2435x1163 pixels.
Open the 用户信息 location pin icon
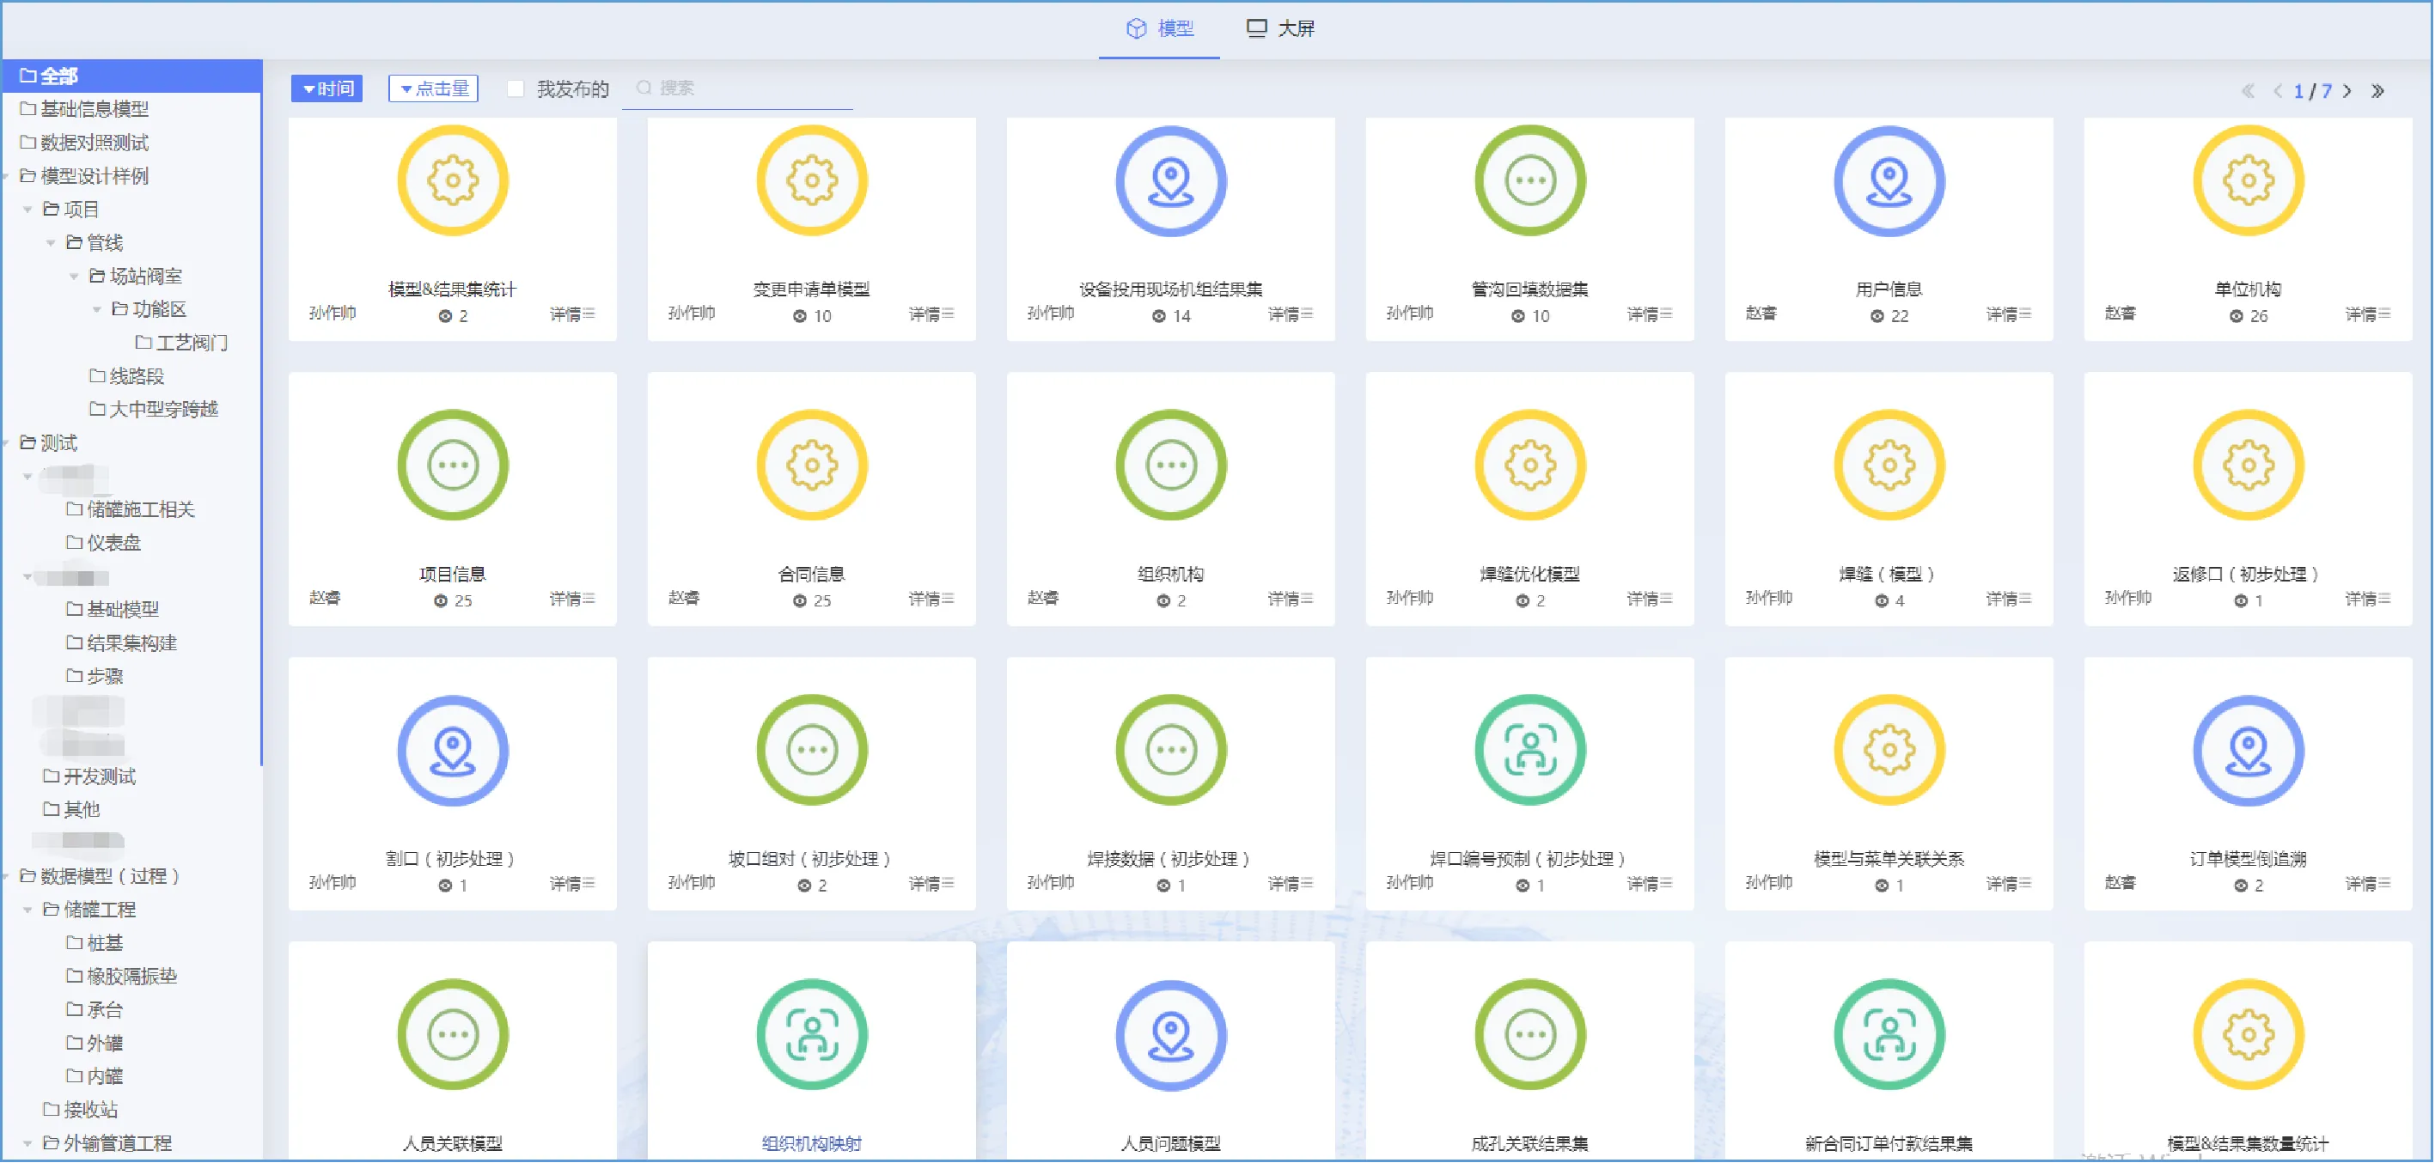(x=1889, y=180)
